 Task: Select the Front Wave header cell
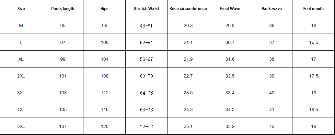click(230, 9)
